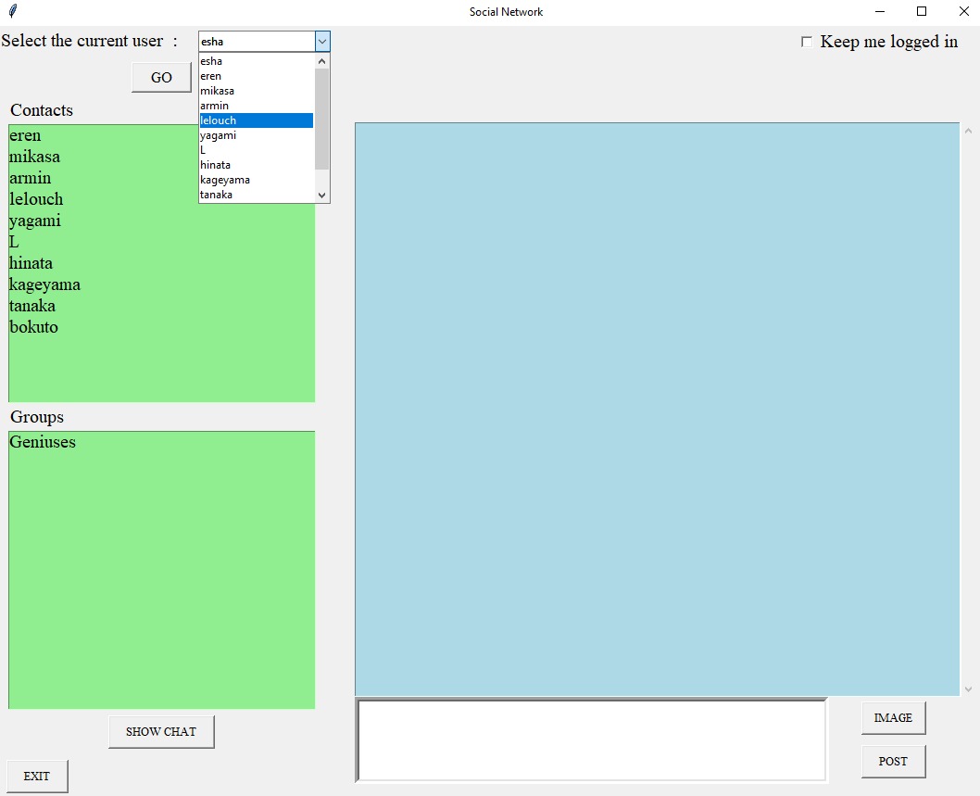Click the Tk feather window icon
This screenshot has height=796, width=980.
click(13, 11)
